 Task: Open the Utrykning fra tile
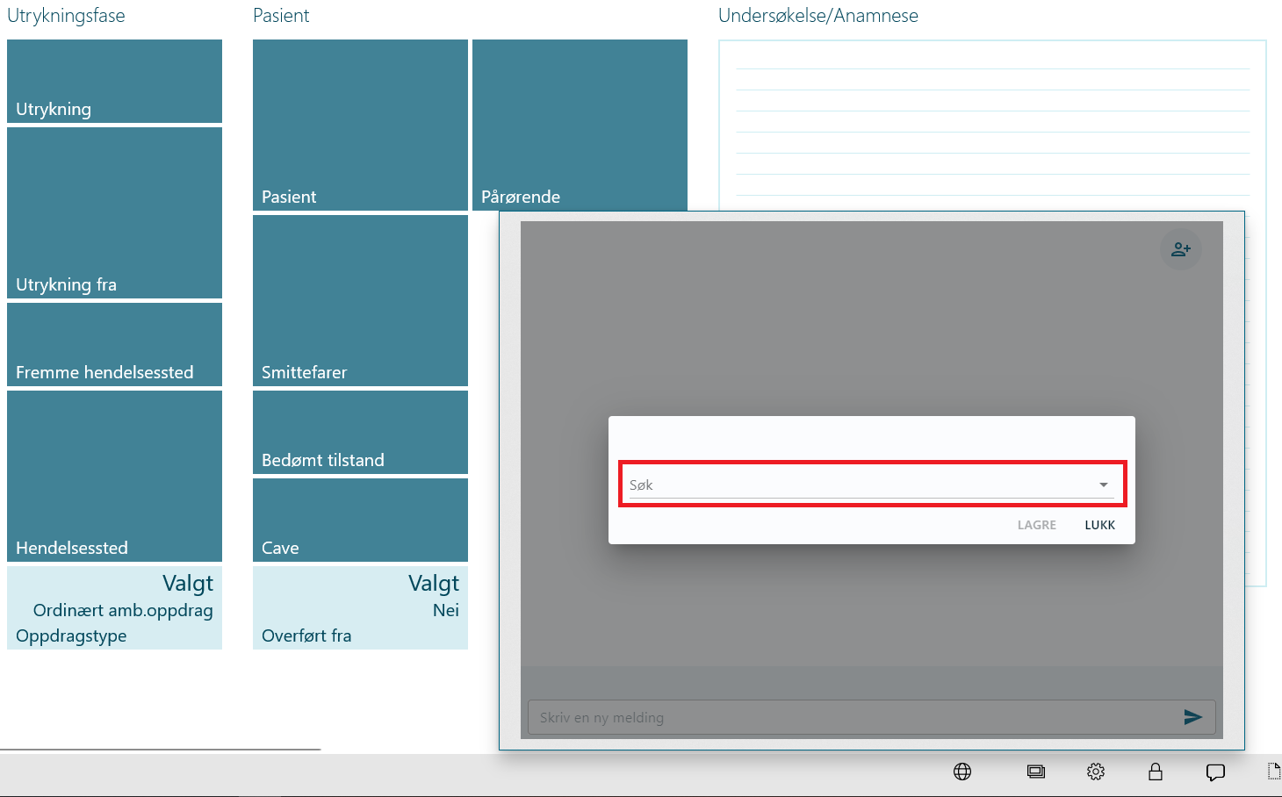coord(114,212)
